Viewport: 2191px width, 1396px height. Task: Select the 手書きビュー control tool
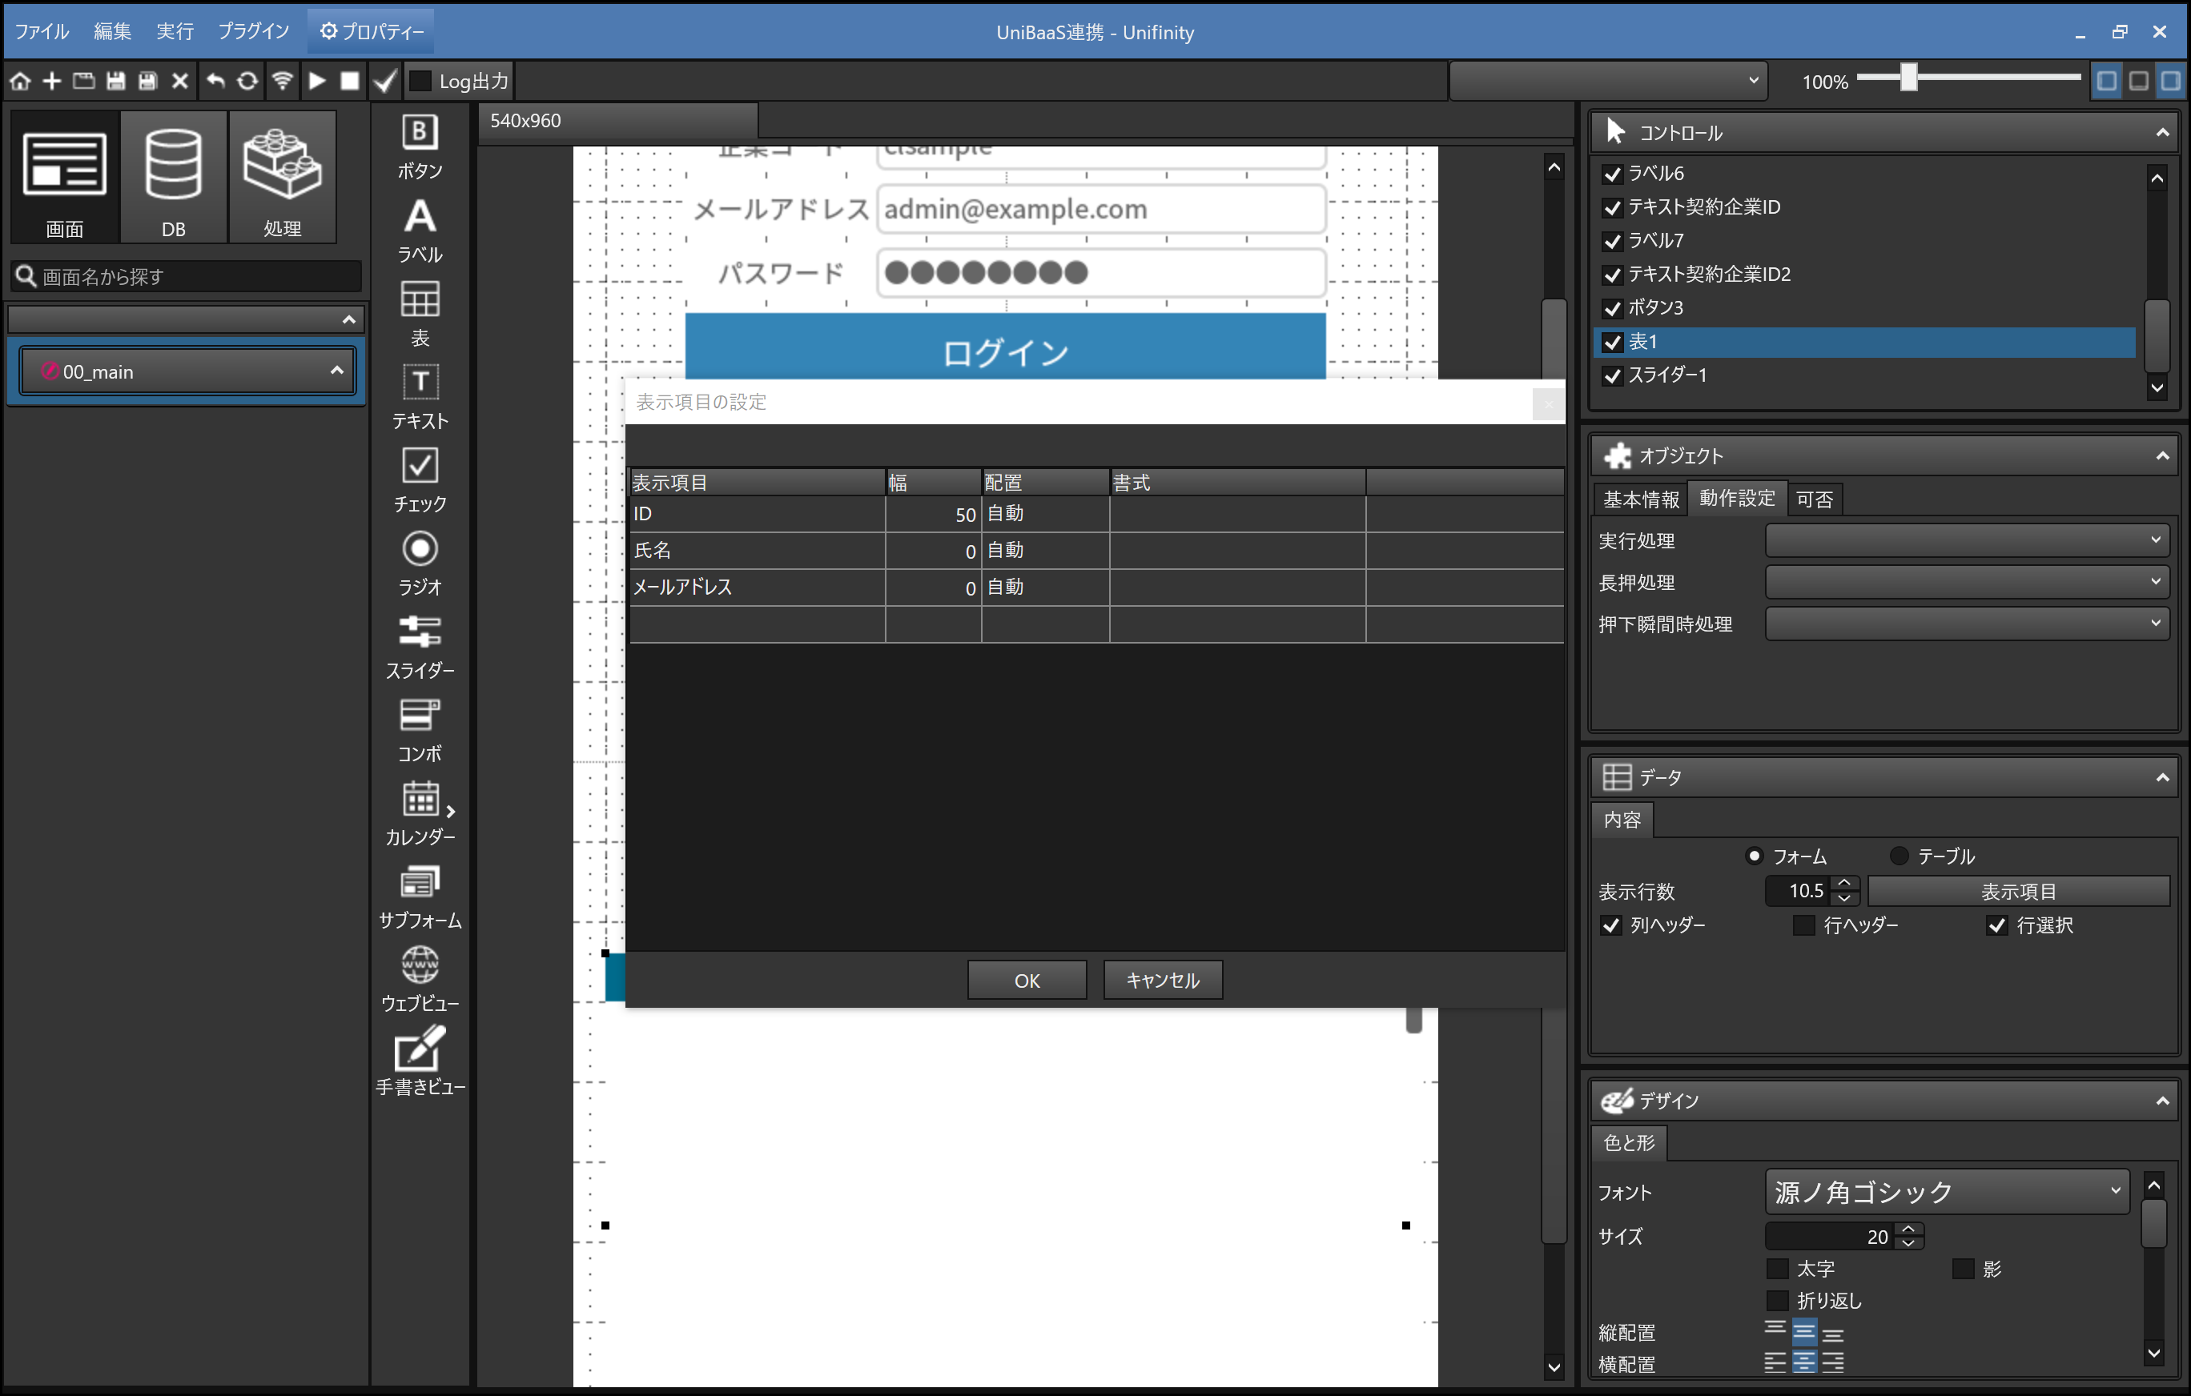point(420,1061)
